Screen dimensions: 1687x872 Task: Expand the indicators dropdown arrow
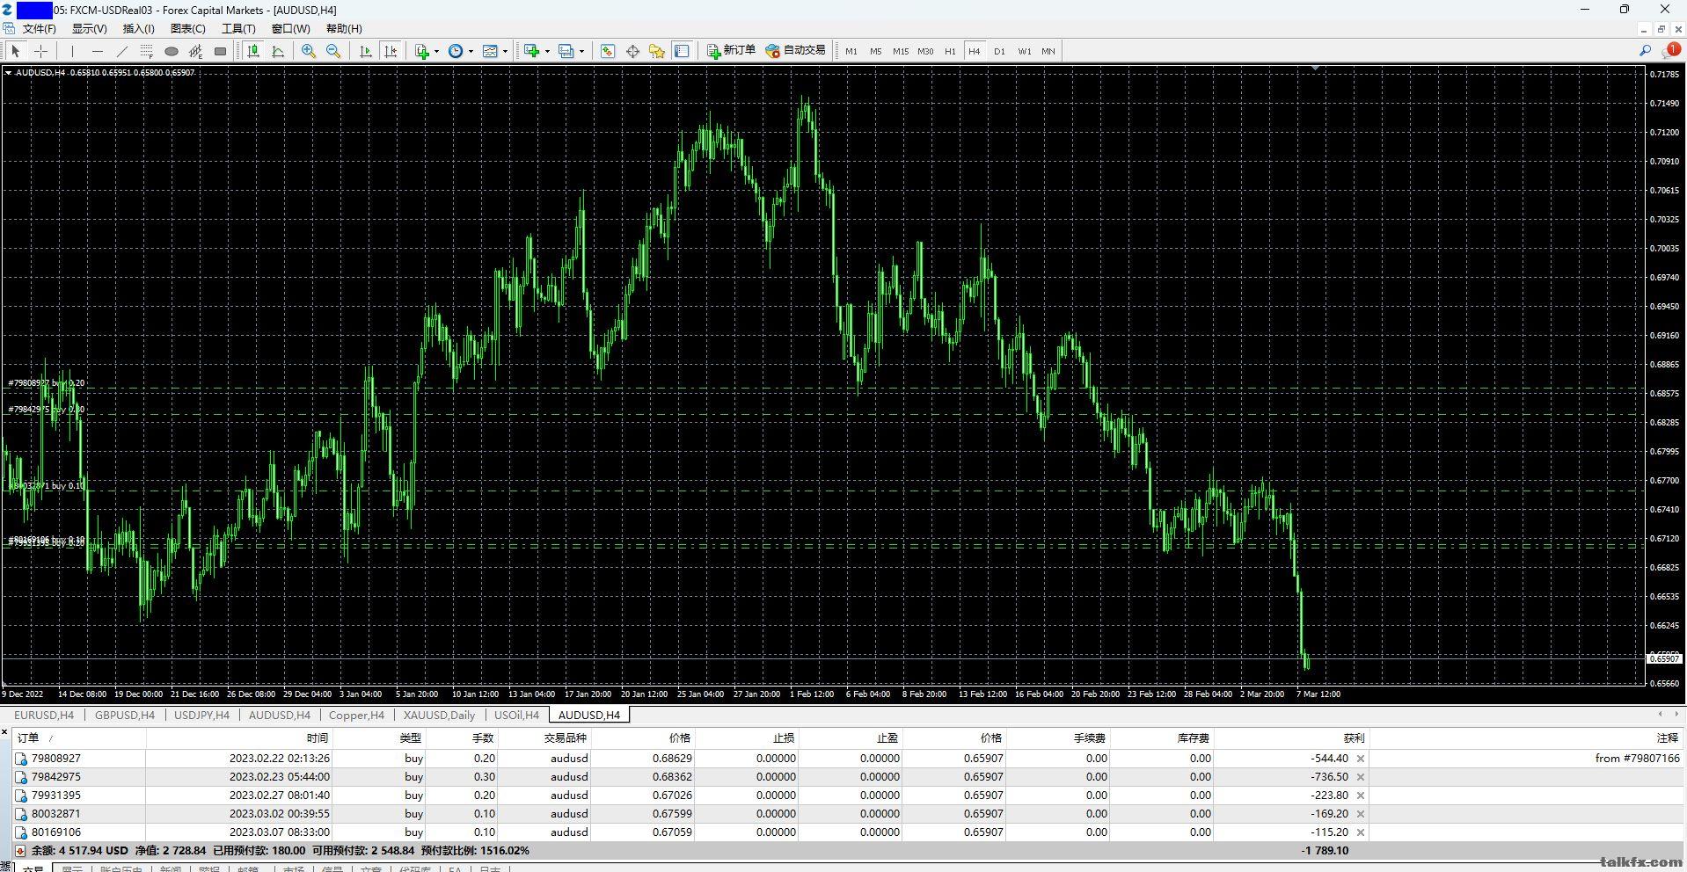click(x=436, y=51)
